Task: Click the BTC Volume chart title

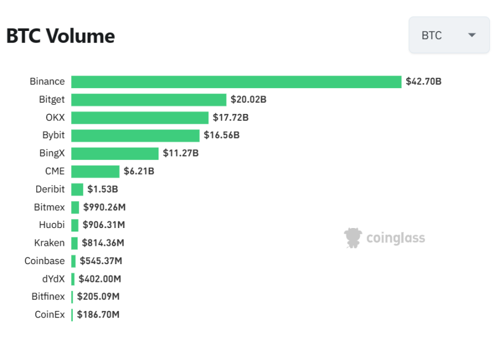Action: [60, 36]
